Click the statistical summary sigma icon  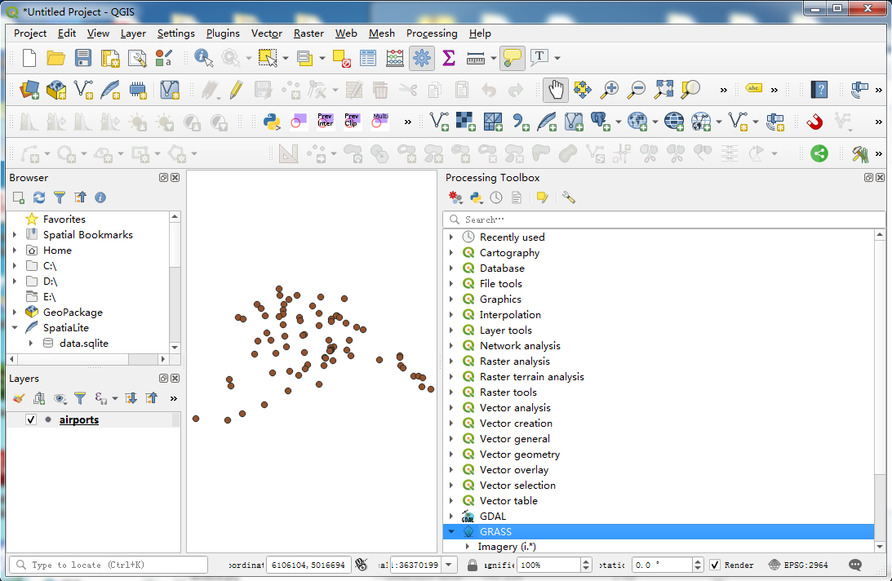coord(448,58)
